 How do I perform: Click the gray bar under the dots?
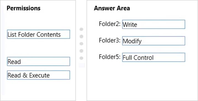82,65
